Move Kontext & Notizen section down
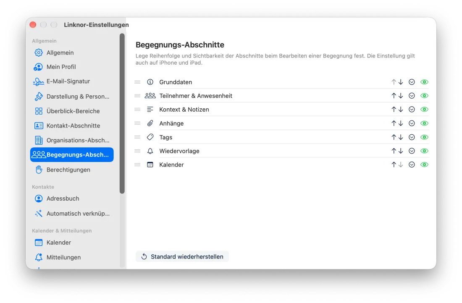 (x=401, y=110)
